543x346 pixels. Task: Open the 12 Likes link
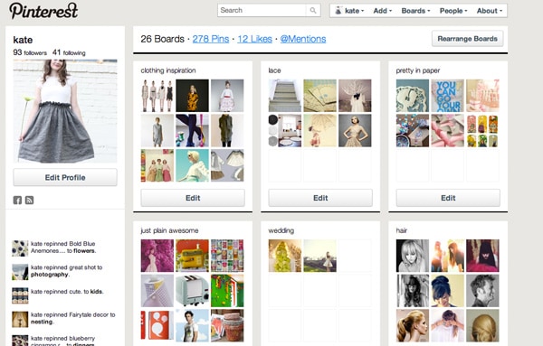pyautogui.click(x=254, y=39)
